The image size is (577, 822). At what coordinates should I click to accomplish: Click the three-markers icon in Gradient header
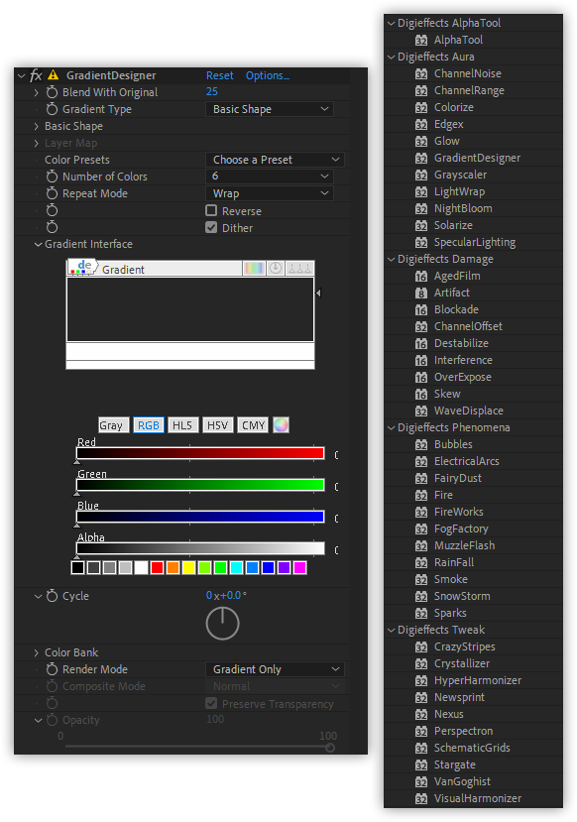[x=299, y=269]
